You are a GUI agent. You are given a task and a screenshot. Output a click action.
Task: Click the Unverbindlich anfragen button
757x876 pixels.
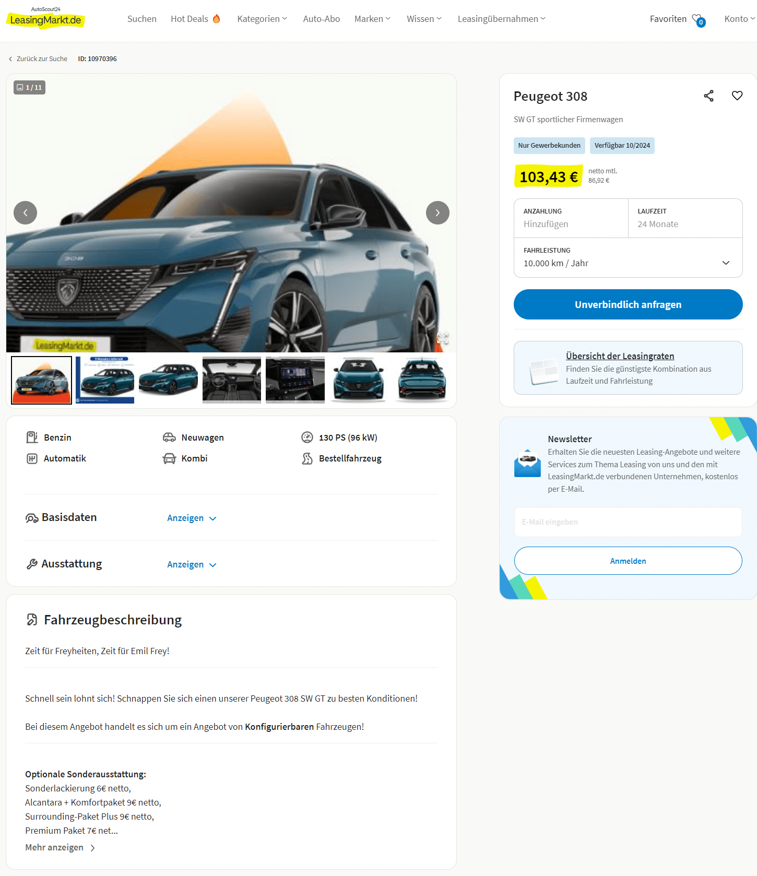coord(628,304)
